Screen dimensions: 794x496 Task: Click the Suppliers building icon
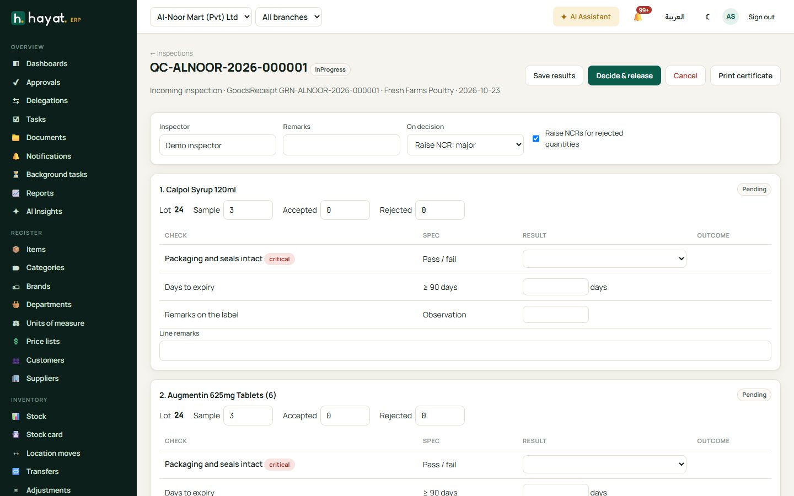tap(16, 379)
